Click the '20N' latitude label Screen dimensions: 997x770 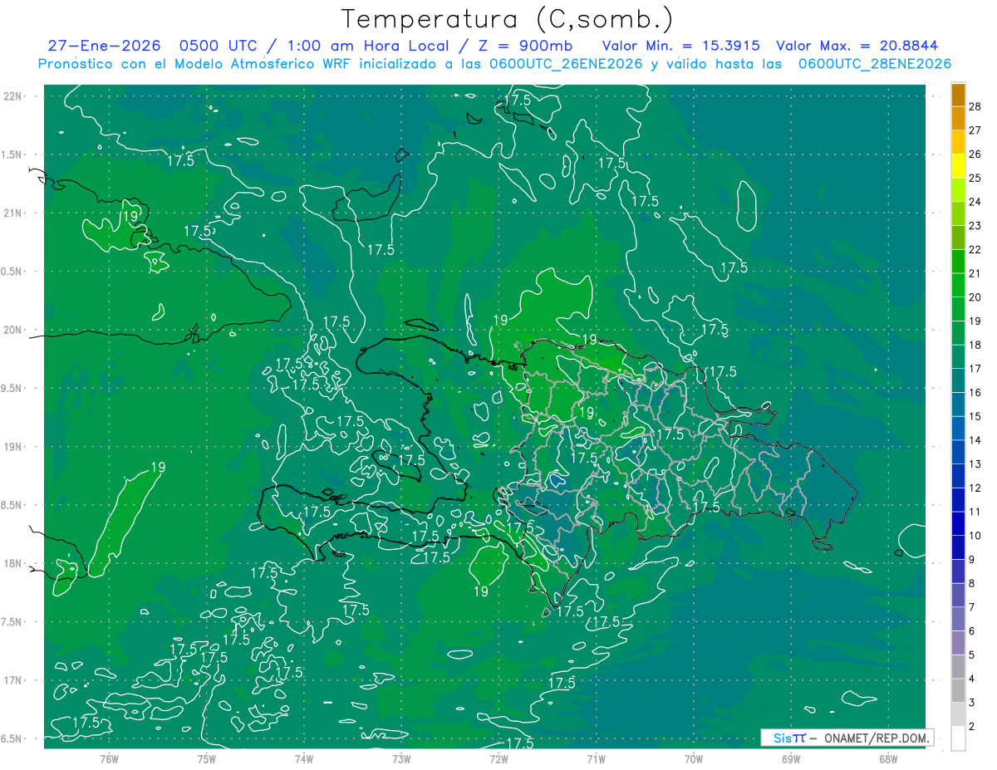point(13,331)
